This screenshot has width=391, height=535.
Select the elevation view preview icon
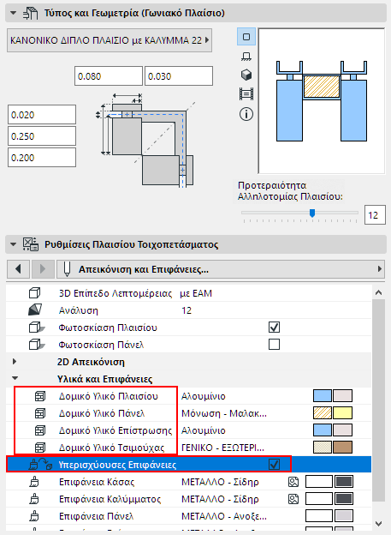246,93
